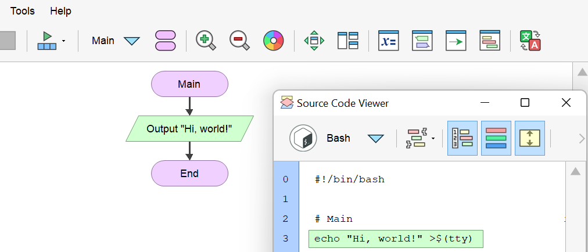
Task: Open the Variable Watch window
Action: (x=389, y=41)
